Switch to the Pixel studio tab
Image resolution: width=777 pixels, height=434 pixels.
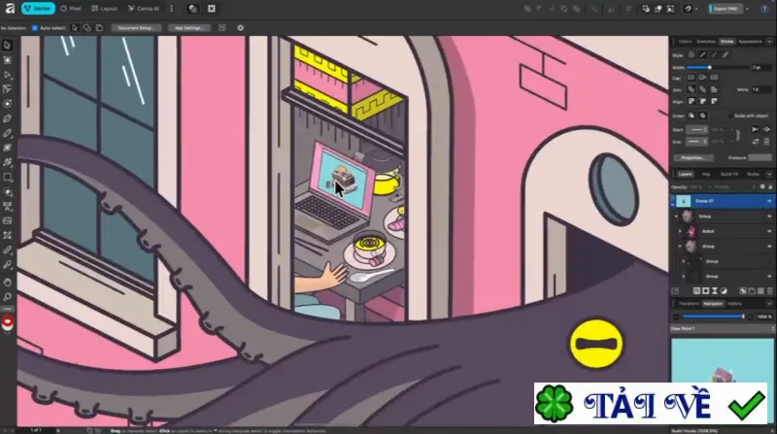[x=70, y=9]
